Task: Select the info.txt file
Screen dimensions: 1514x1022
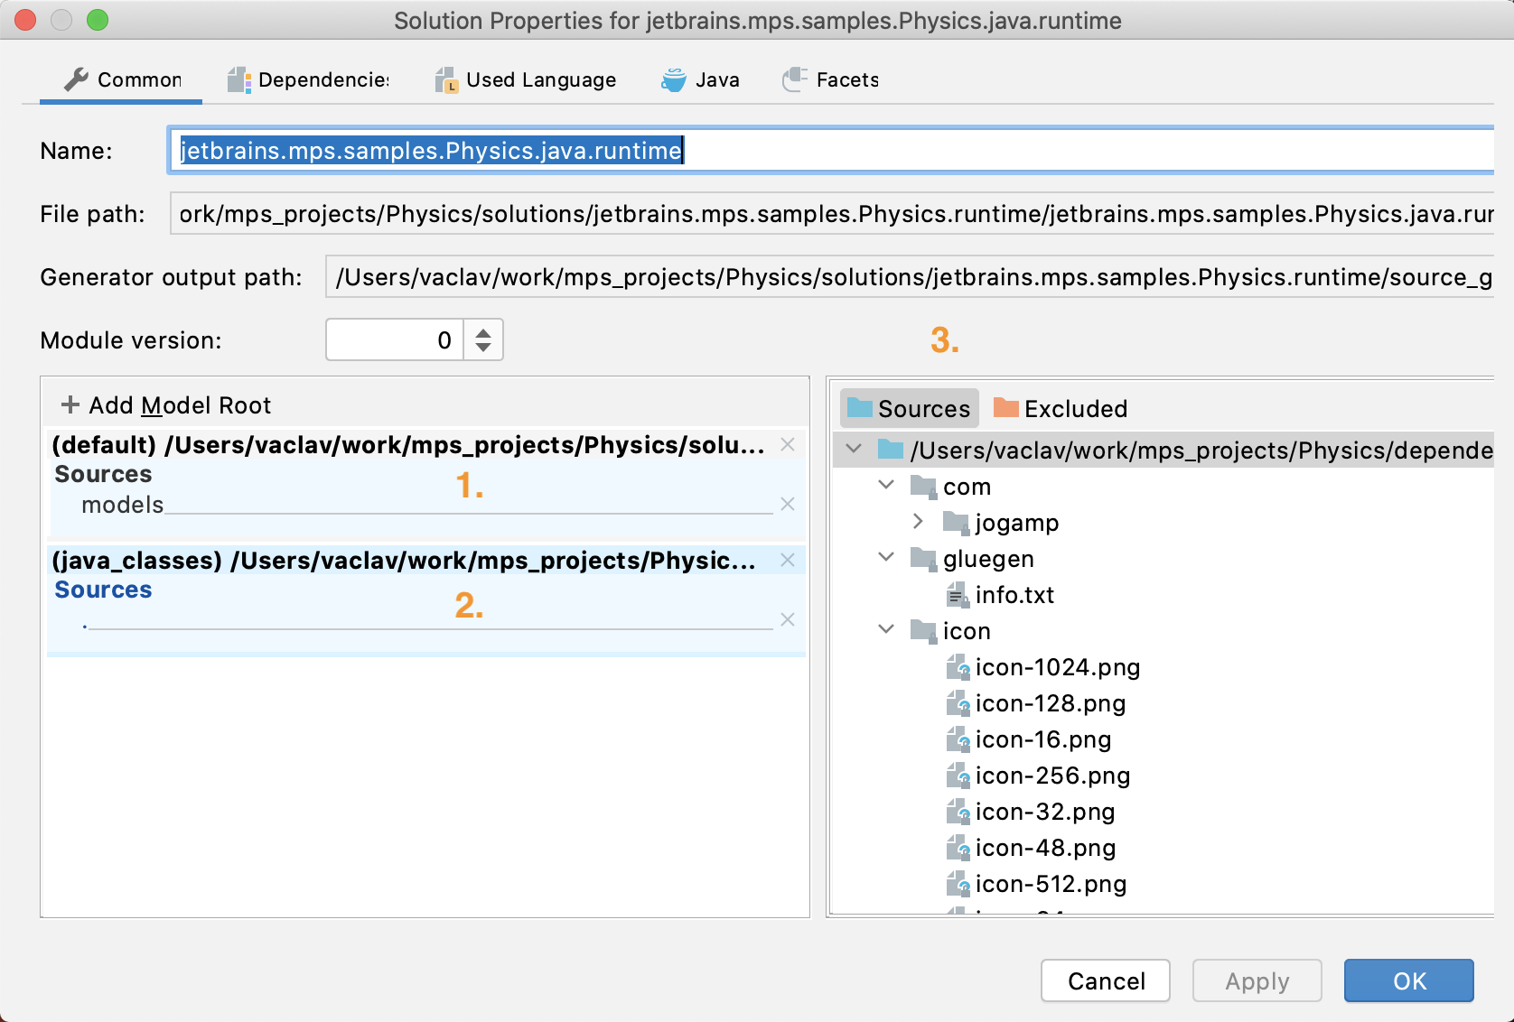Action: click(x=1014, y=595)
